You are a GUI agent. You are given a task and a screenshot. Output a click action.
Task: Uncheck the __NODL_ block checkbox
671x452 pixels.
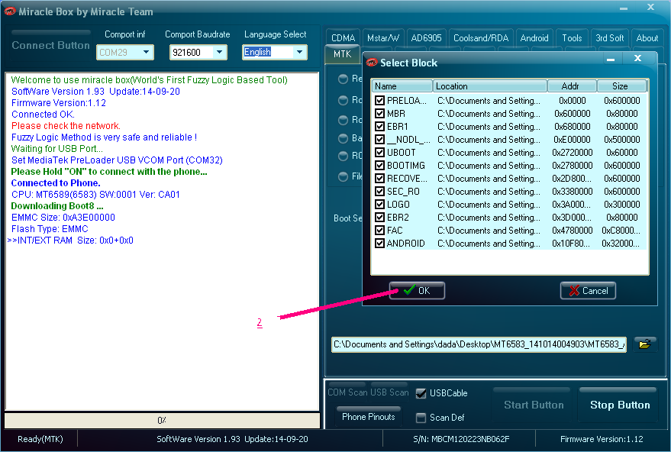point(379,140)
